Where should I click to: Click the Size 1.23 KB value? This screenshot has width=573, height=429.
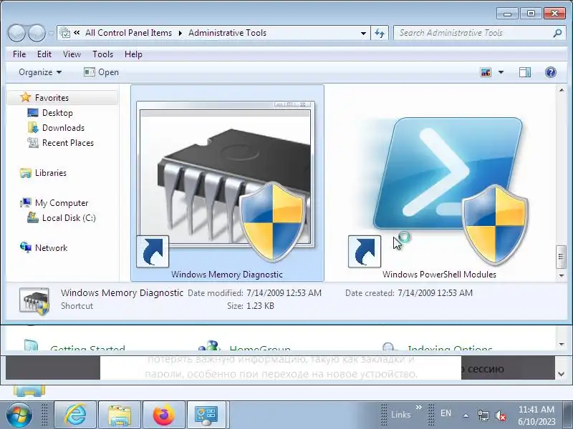click(260, 306)
